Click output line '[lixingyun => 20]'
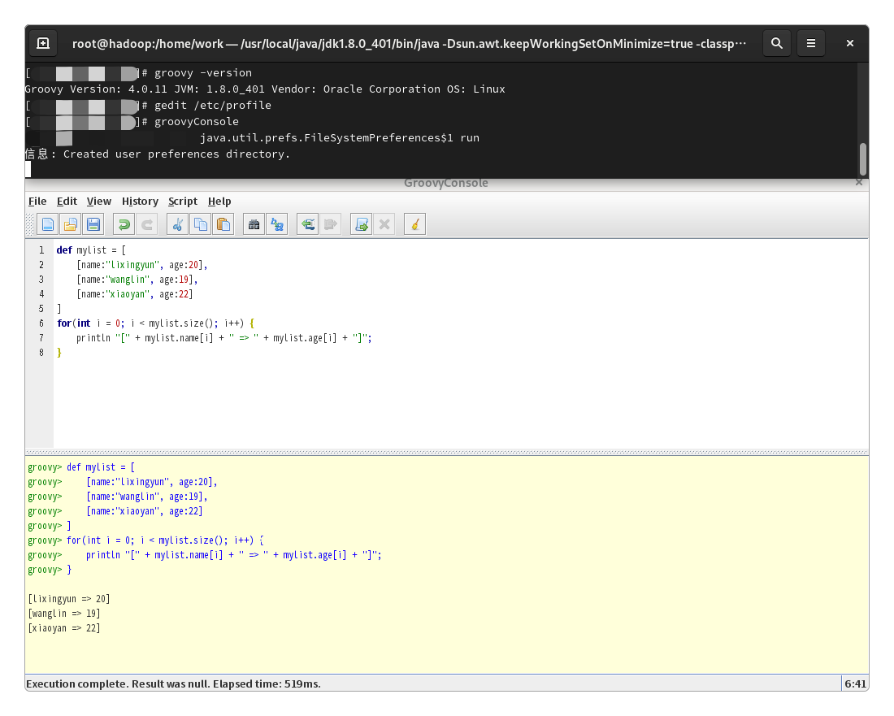 click(69, 599)
